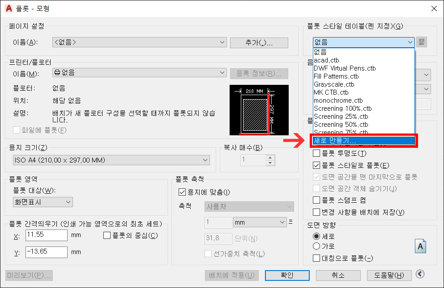
Task: Select the 가로 orientation radio button
Action: click(316, 246)
